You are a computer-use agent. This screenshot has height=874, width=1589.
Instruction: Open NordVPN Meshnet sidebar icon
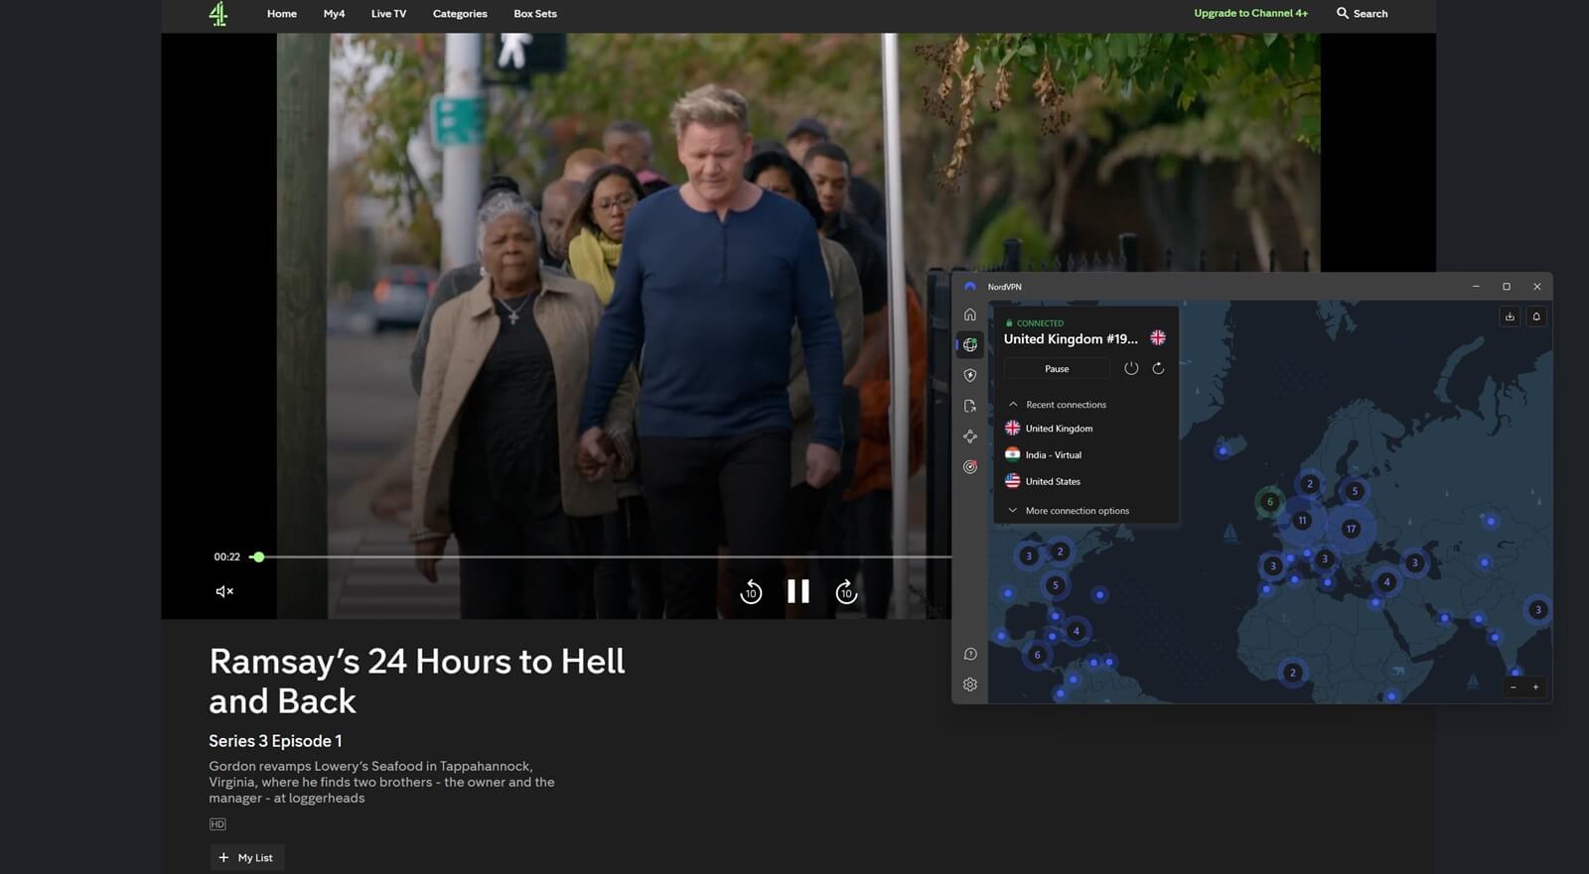click(970, 437)
